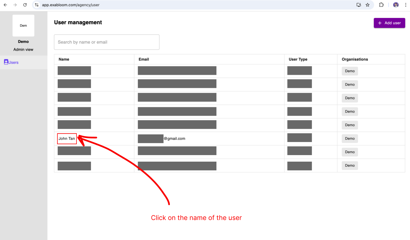
Task: Open the Chrome three-dot menu
Action: point(406,5)
